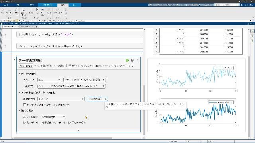Open the variable selection dropdown beside data

[84, 80]
